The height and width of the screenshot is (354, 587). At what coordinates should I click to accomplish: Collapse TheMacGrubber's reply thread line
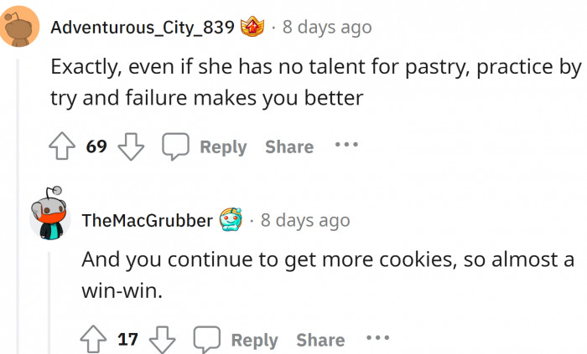tap(49, 301)
